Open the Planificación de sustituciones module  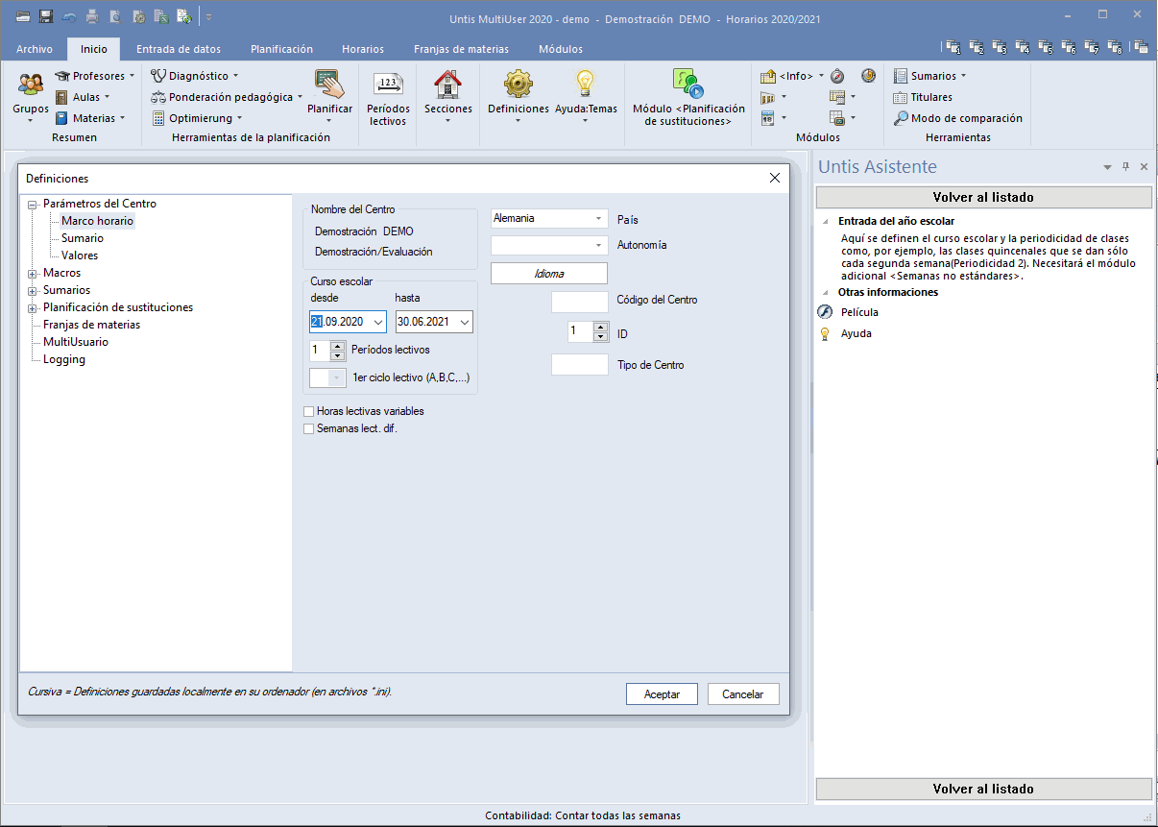point(688,98)
